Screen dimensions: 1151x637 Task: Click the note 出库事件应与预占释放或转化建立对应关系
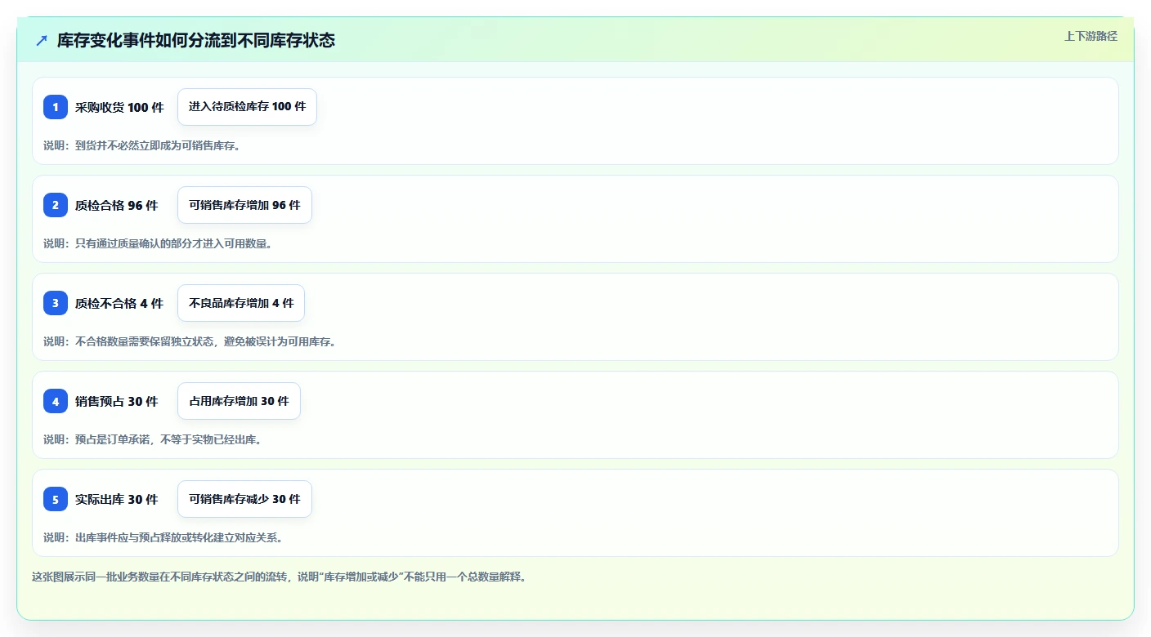(163, 537)
